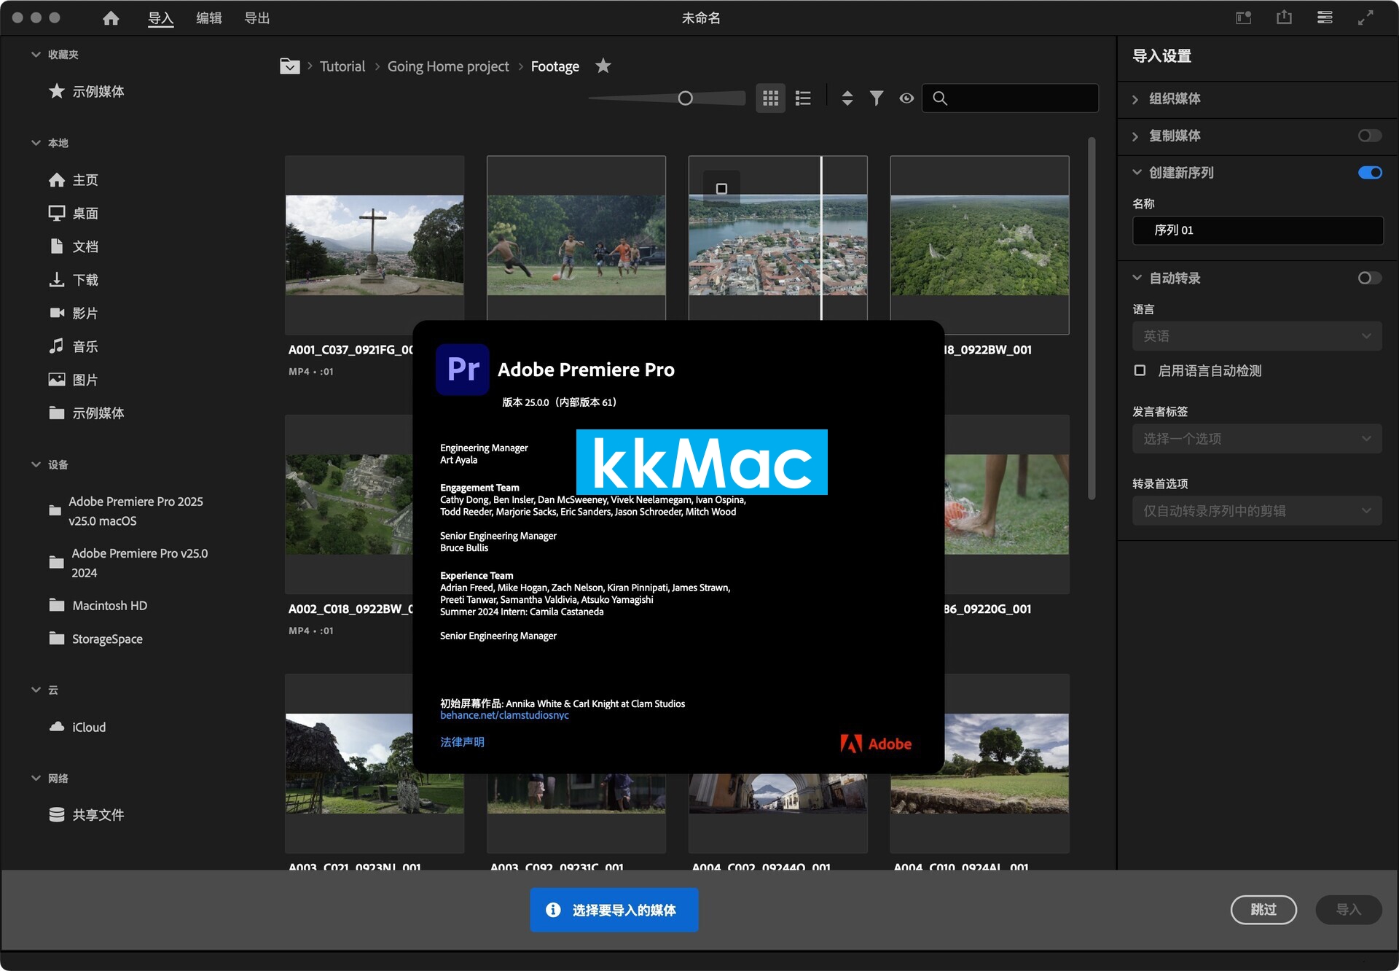Switch to list view
Screen dimensions: 1399x971
pos(803,98)
